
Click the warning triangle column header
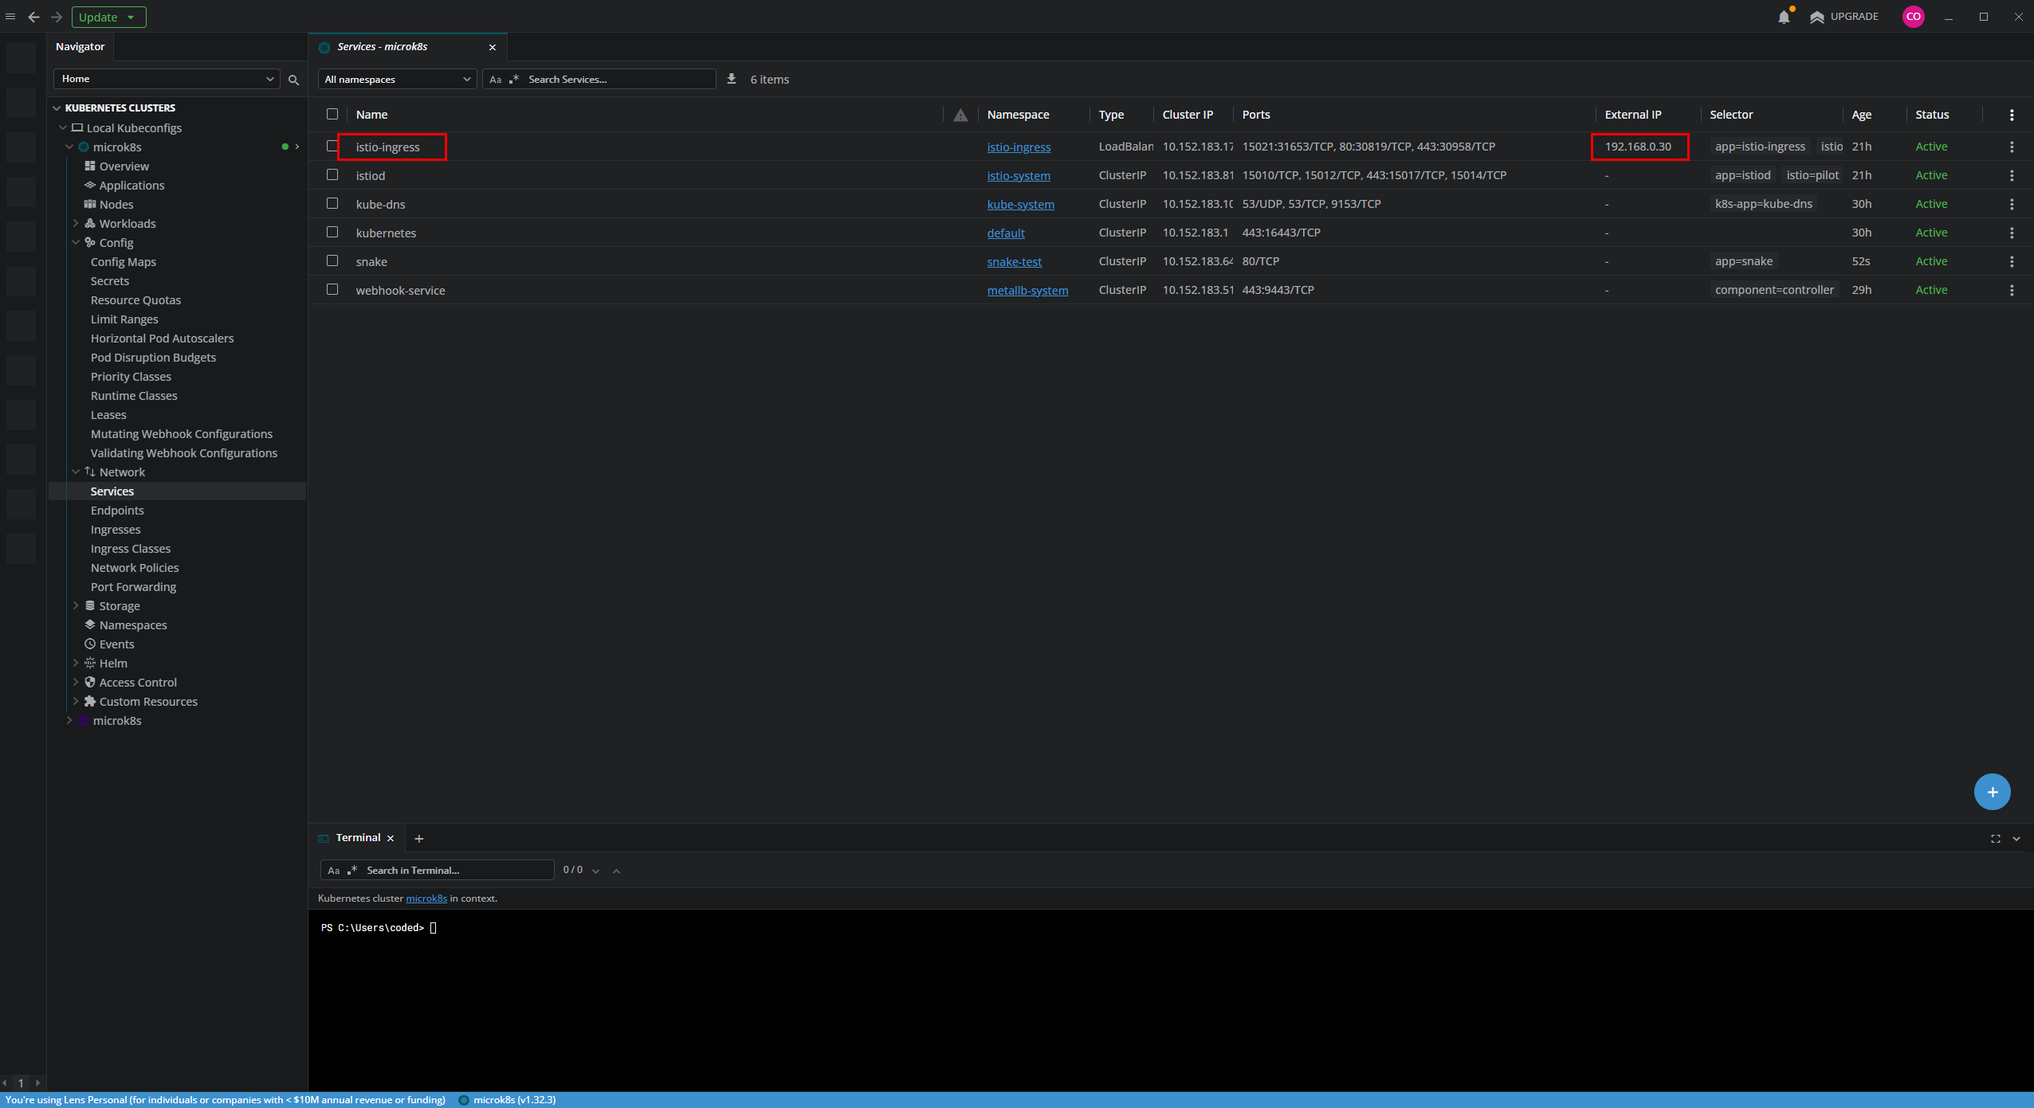click(x=960, y=115)
